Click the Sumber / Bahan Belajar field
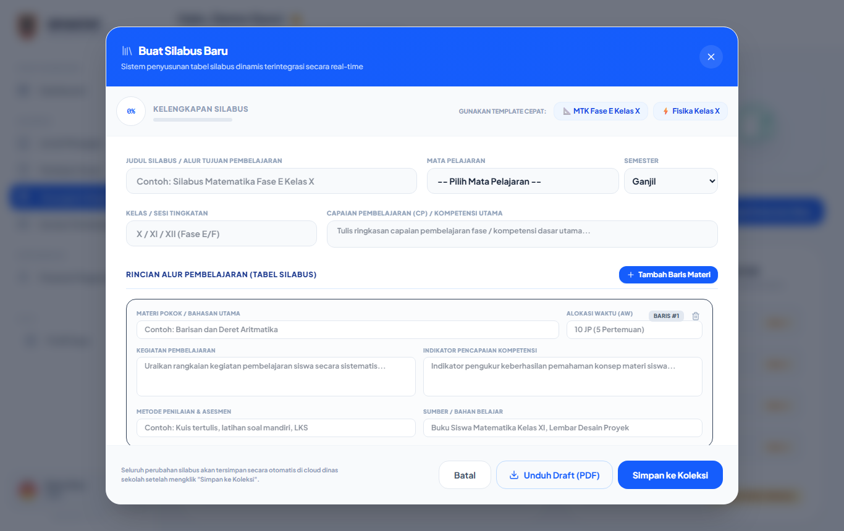This screenshot has height=531, width=844. (563, 428)
